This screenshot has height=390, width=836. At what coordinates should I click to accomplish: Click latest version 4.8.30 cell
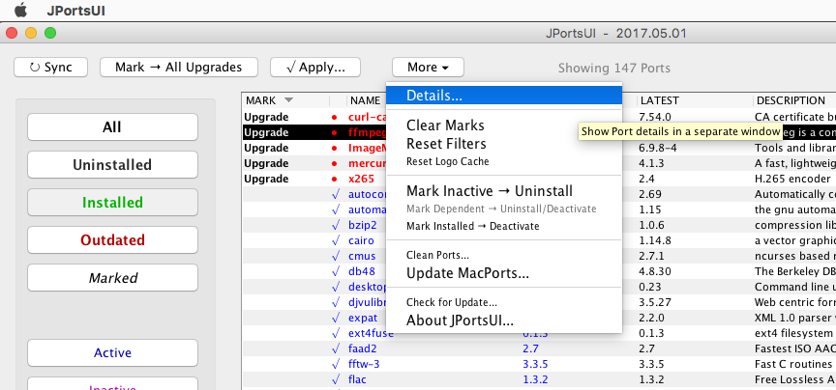click(x=655, y=271)
